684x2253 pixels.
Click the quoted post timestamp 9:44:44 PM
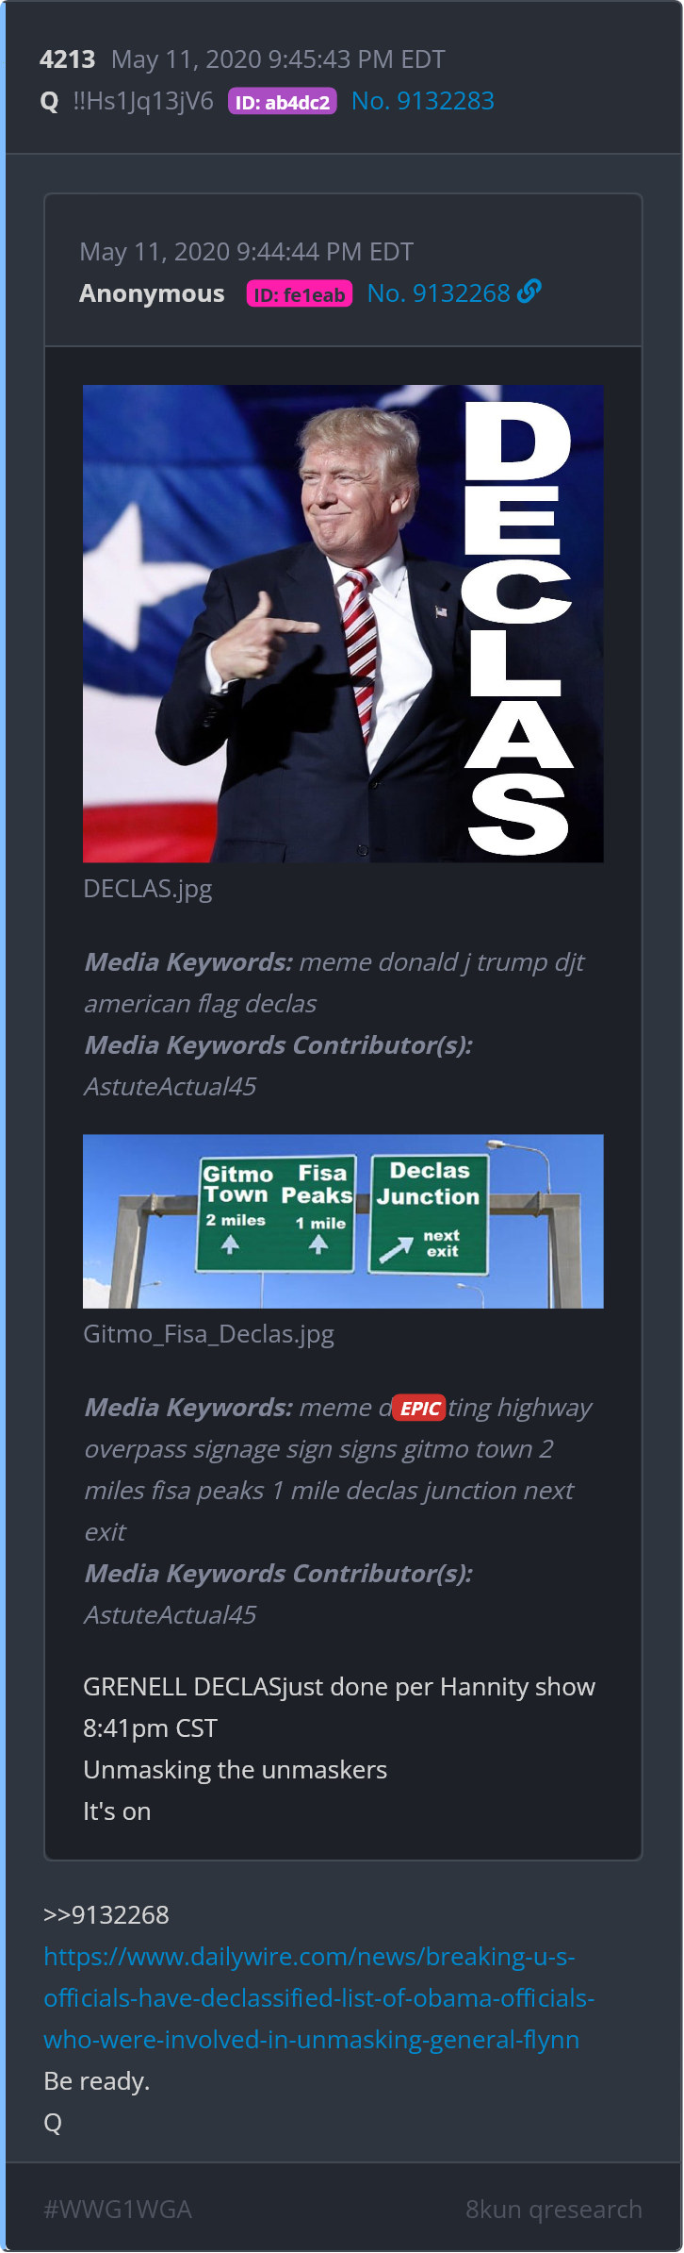coord(300,252)
